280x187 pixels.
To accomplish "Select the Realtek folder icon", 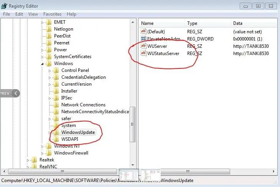I will point(34,160).
